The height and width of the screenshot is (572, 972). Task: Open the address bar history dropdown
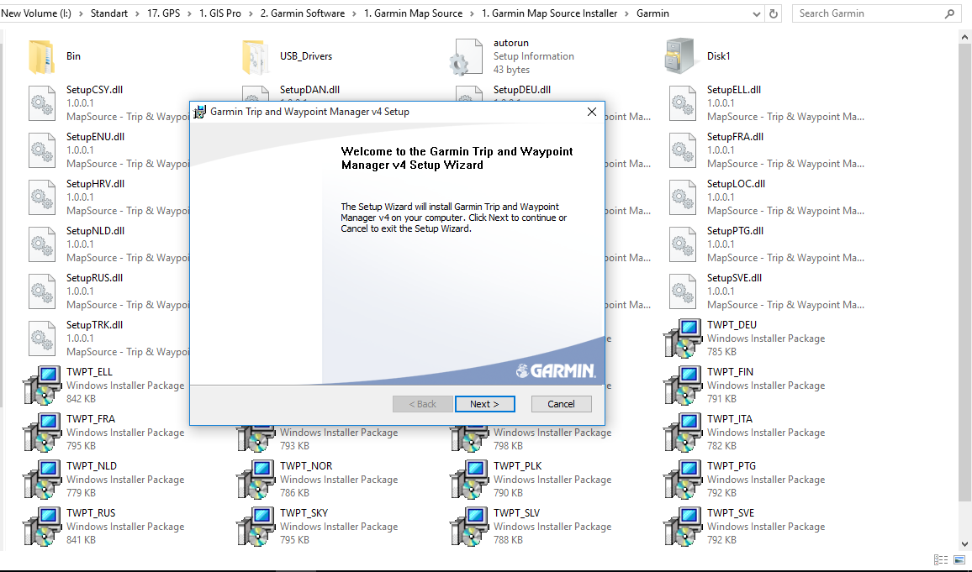(x=755, y=13)
